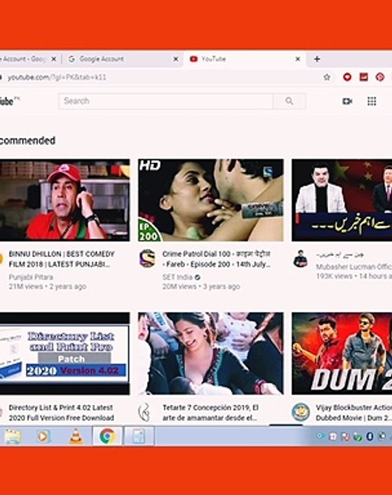Click the Chrome taskbar icon
392x495 pixels.
[107, 437]
